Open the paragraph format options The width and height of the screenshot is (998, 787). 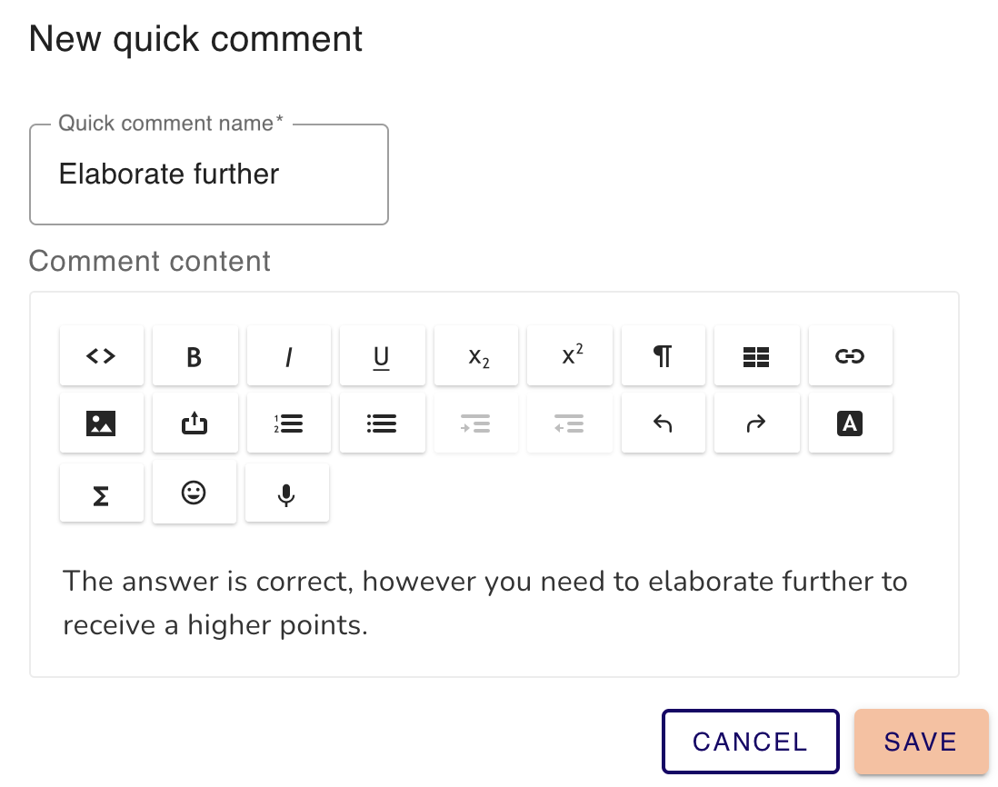[x=664, y=356]
